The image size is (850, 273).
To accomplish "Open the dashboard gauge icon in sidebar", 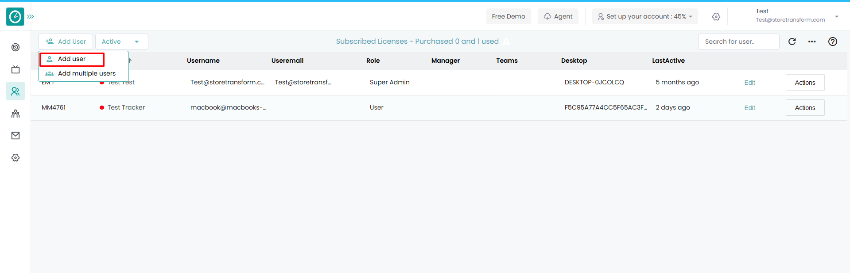I will 16,47.
